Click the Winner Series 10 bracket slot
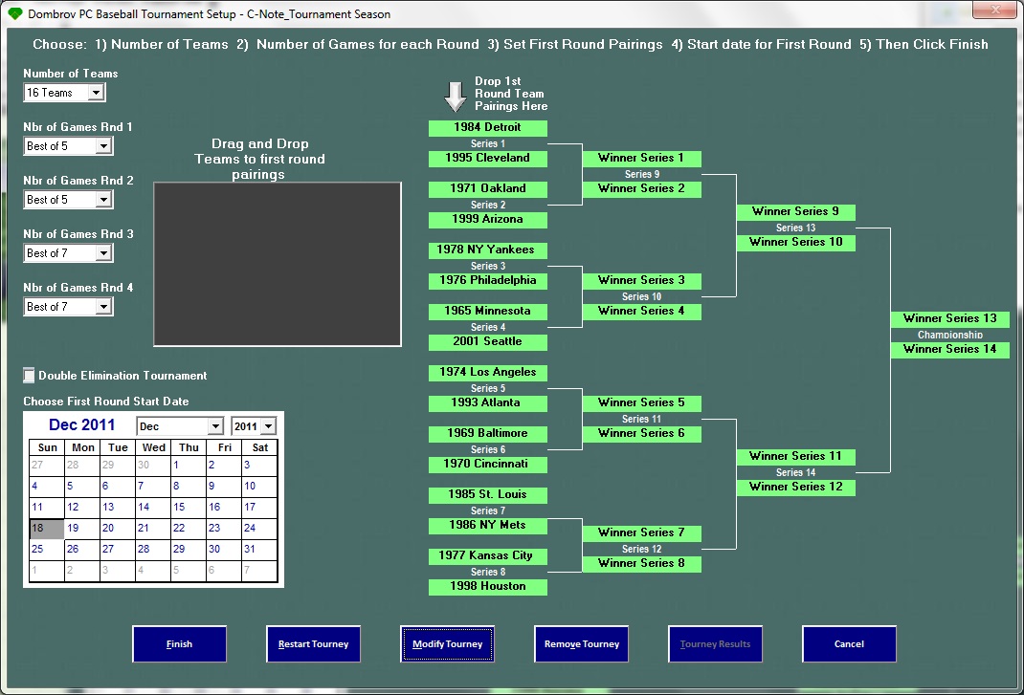Viewport: 1024px width, 695px height. (795, 242)
